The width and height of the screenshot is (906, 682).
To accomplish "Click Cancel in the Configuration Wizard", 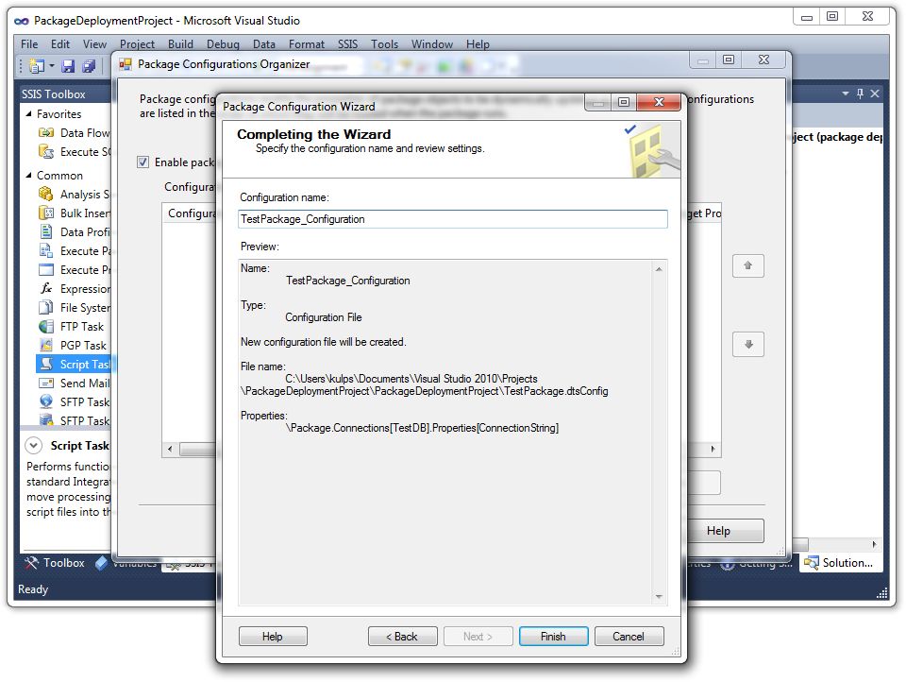I will (629, 637).
